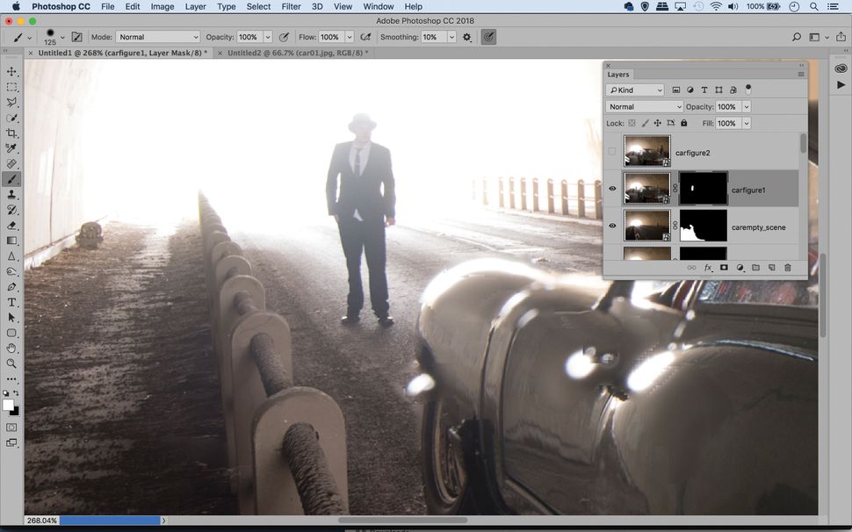
Task: Open the Add layer style menu
Action: point(707,267)
